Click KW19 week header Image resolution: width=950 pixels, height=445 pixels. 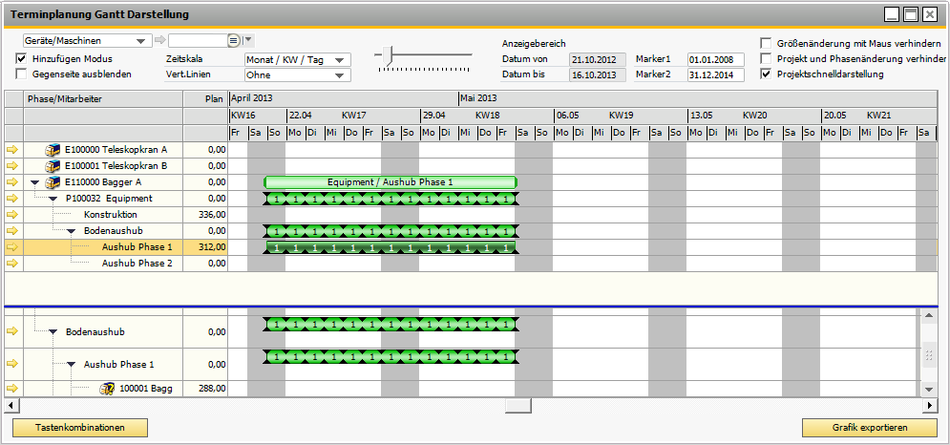tap(621, 115)
